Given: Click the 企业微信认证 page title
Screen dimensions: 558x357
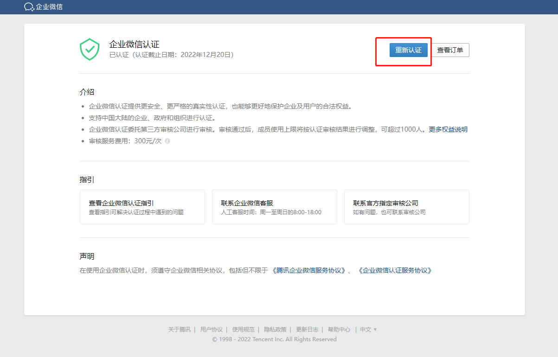Looking at the screenshot, I should [x=134, y=45].
